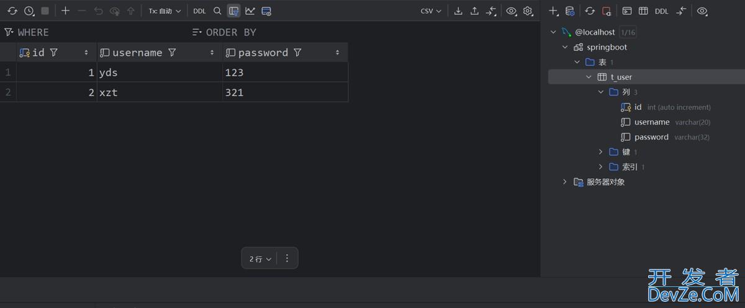Collapse the springboot schema node
Viewport: 745px width, 308px height.
(x=565, y=47)
